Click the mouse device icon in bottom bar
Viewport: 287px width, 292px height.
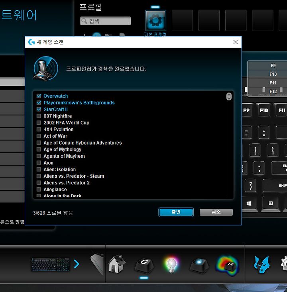[97, 265]
